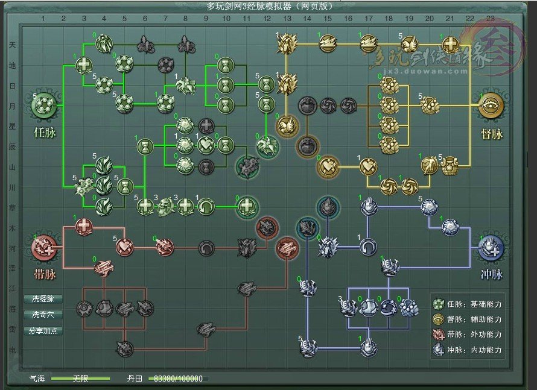Click the large green 任脉 root node
The height and width of the screenshot is (390, 537).
[43, 106]
